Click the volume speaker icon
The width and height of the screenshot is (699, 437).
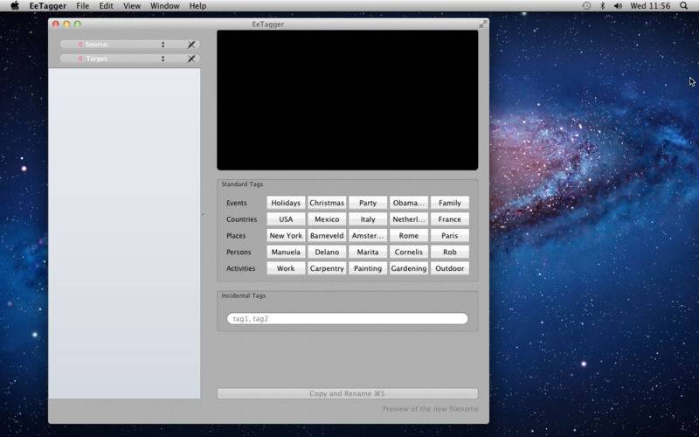tap(618, 6)
